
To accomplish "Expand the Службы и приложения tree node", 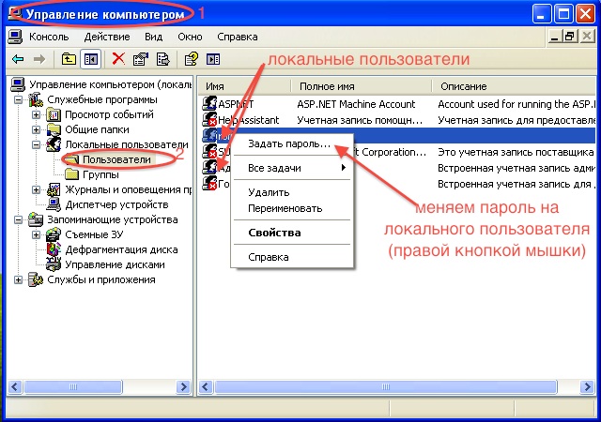I will [x=20, y=279].
